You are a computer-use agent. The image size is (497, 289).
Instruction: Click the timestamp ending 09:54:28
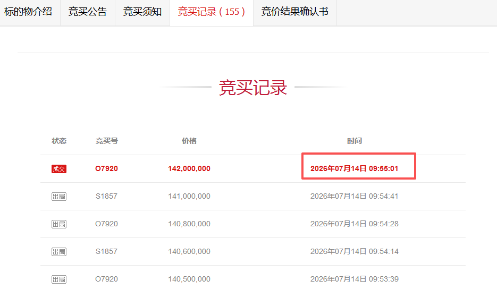tap(355, 224)
